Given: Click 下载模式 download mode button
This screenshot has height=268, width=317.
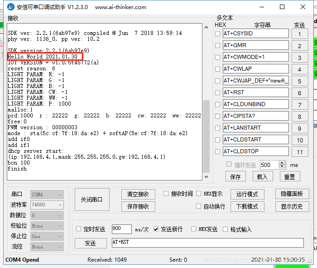Looking at the screenshot, I should (x=247, y=206).
